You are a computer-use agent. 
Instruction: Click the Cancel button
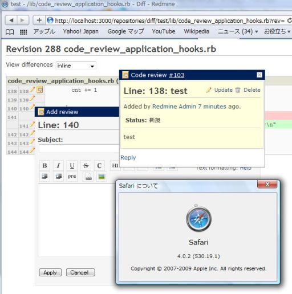click(80, 272)
